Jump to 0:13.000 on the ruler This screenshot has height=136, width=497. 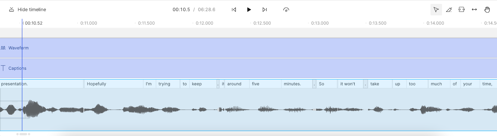(320, 23)
